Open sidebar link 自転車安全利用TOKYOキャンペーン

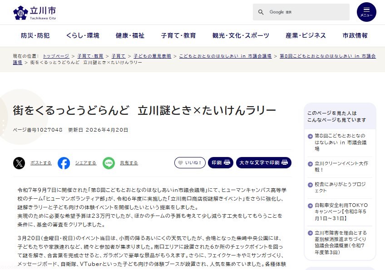tap(341, 211)
